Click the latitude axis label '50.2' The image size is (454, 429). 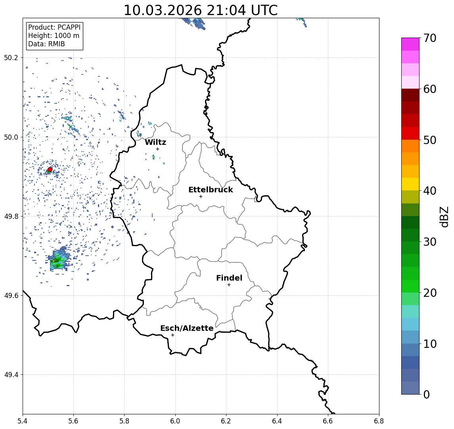(x=11, y=57)
